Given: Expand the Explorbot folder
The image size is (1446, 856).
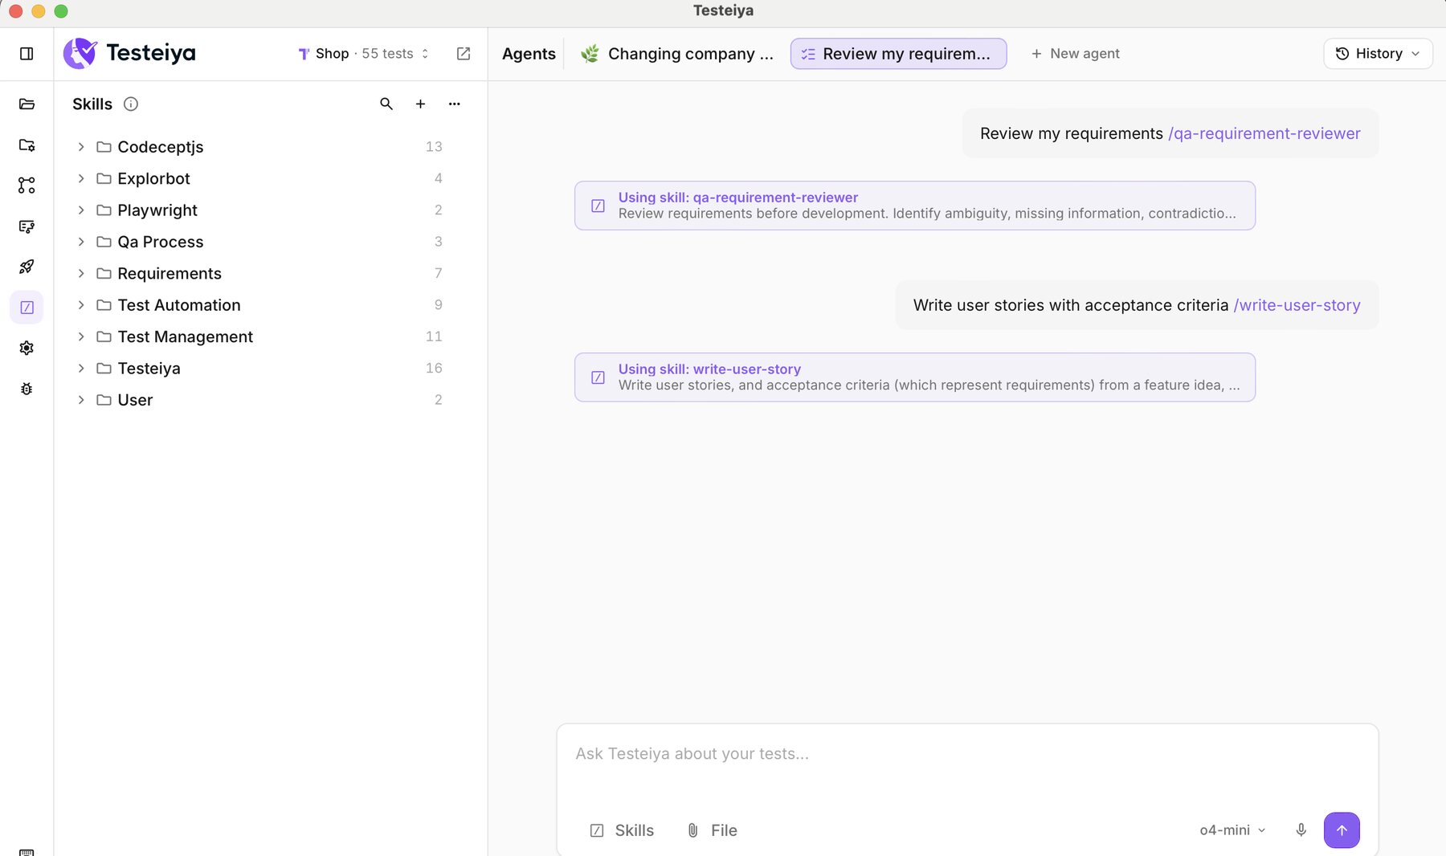Looking at the screenshot, I should [81, 178].
